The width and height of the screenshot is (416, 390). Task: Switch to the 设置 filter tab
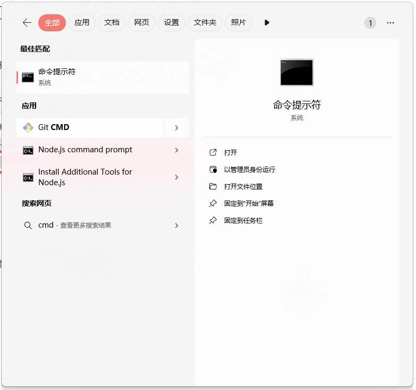[x=172, y=23]
